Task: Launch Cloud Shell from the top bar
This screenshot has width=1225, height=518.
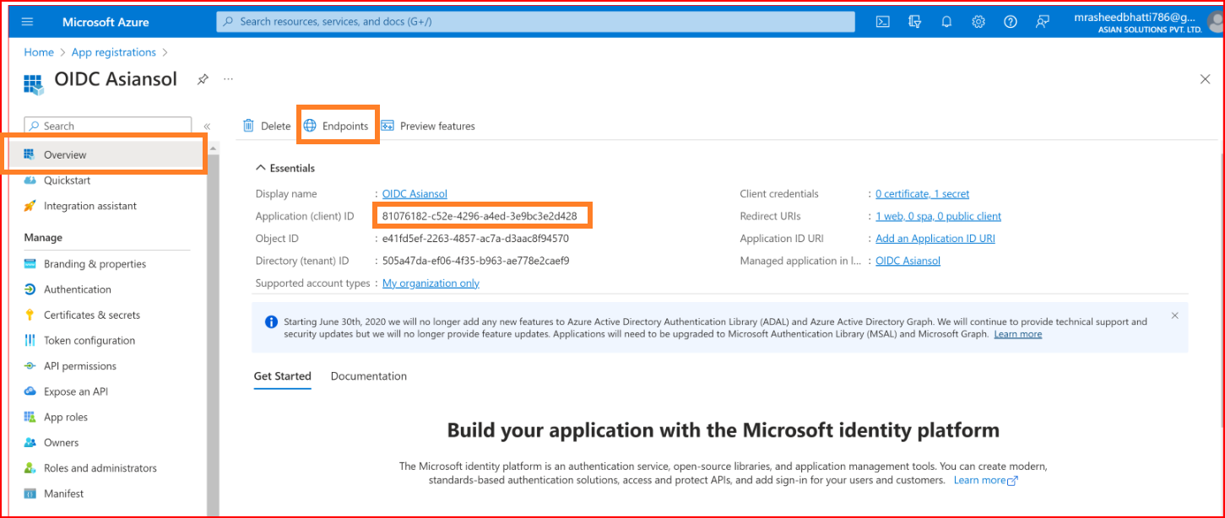Action: [882, 22]
